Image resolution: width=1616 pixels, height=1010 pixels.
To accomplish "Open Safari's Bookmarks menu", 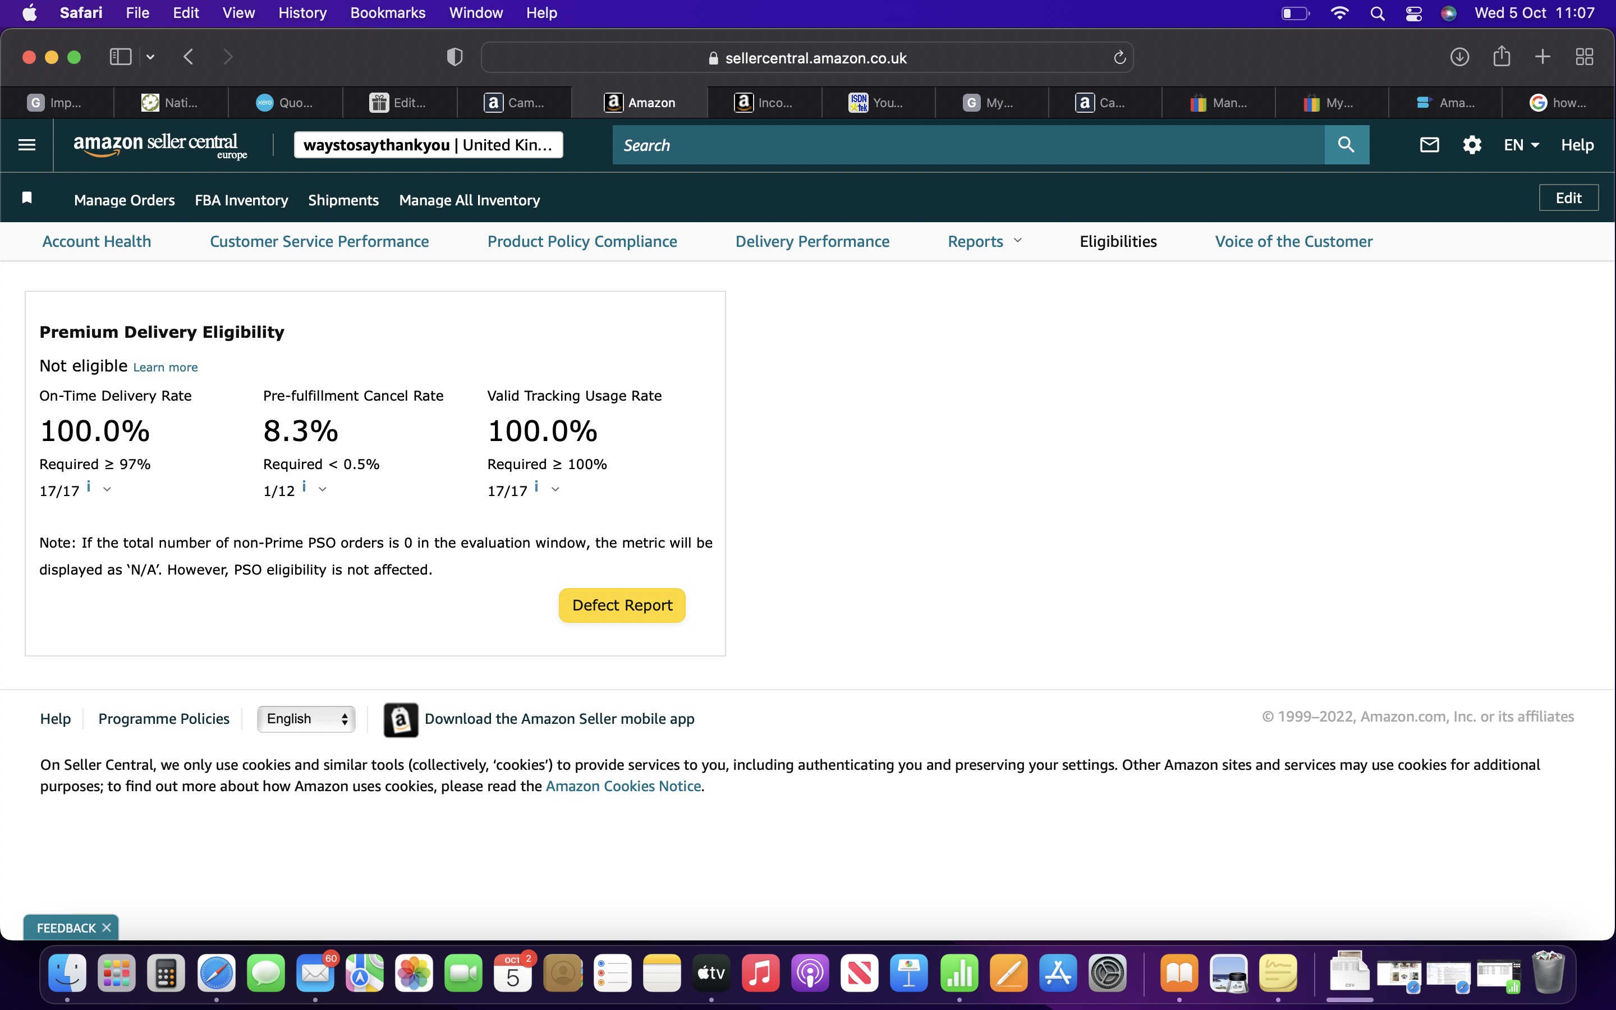I will click(387, 13).
